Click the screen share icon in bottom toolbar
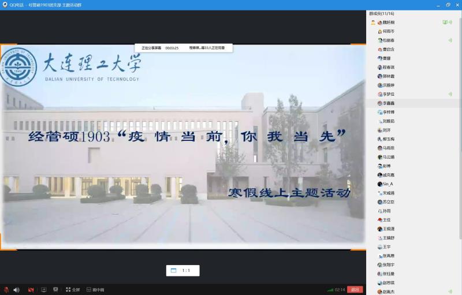The image size is (462, 295). (x=43, y=289)
